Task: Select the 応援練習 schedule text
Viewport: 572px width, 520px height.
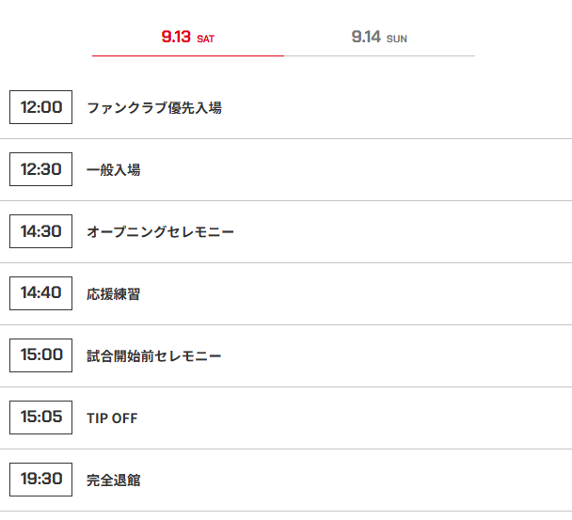Action: click(114, 294)
